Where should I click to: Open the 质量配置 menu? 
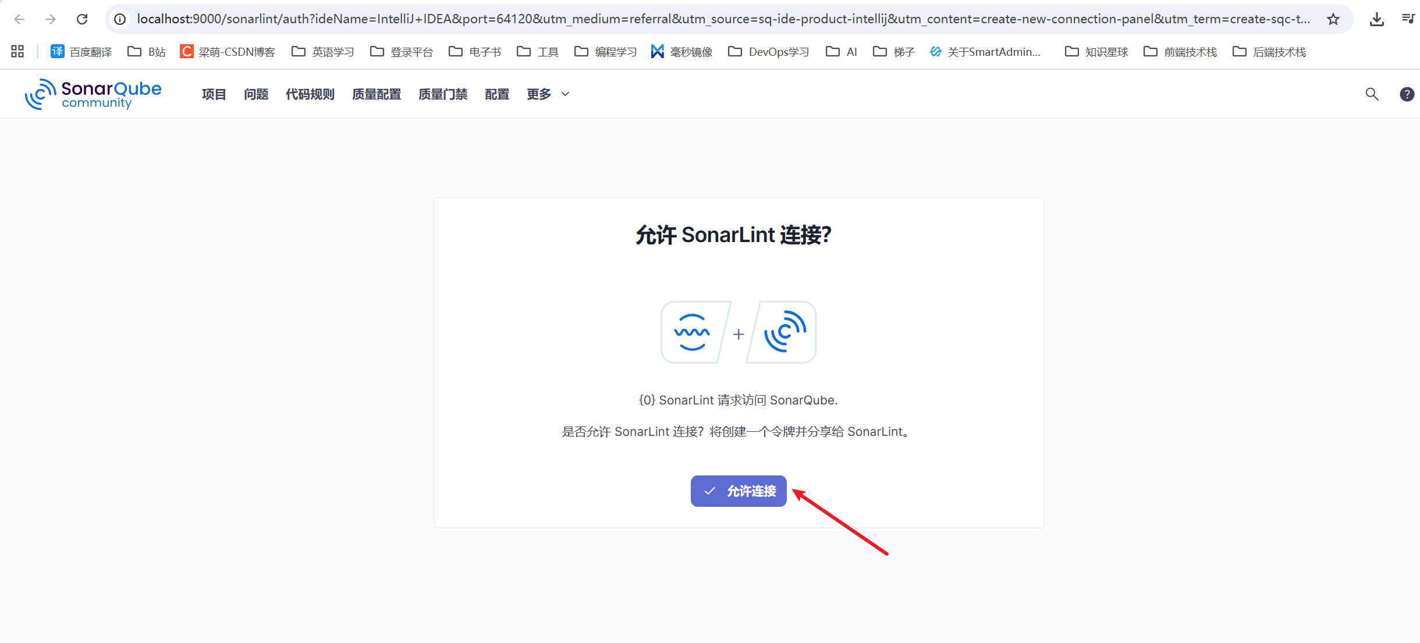click(377, 94)
